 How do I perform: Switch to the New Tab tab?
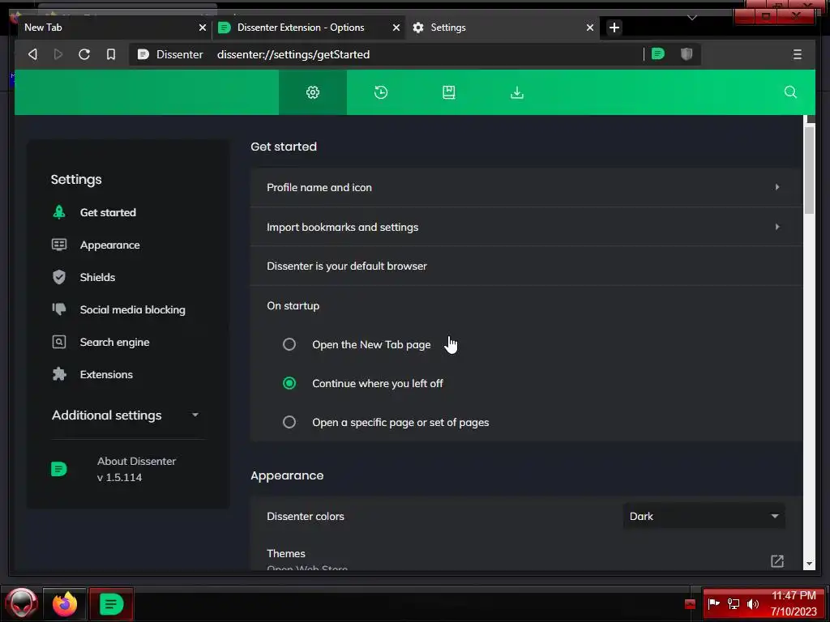106,28
